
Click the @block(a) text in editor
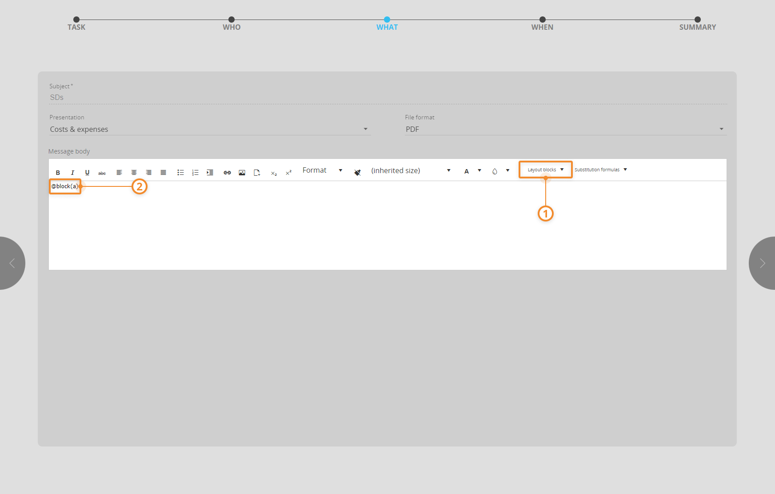65,186
